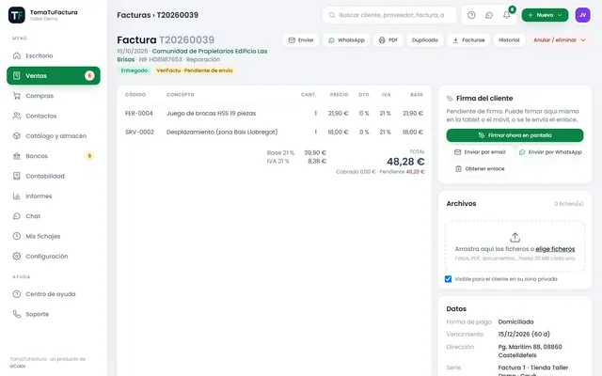The width and height of the screenshot is (602, 376).
Task: Click the Soporte phone icon
Action: (x=17, y=314)
